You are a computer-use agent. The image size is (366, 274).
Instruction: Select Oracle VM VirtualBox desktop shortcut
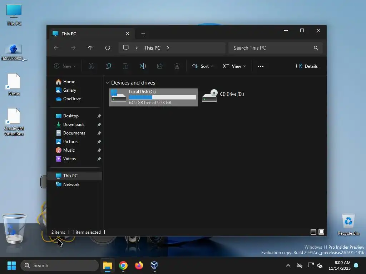tap(14, 122)
